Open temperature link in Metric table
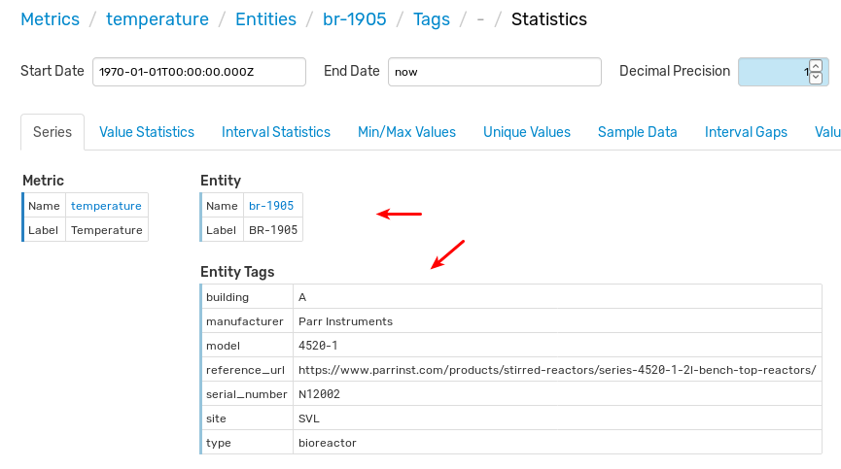This screenshot has width=841, height=469. coord(106,206)
